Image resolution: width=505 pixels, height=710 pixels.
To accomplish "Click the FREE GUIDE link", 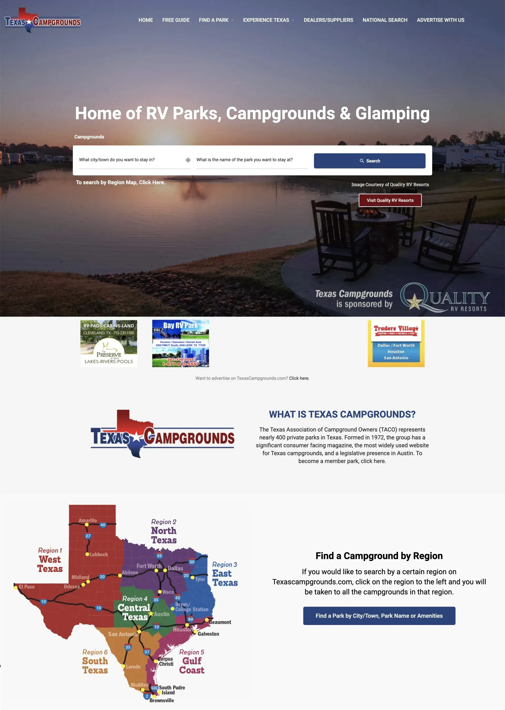I will [175, 20].
